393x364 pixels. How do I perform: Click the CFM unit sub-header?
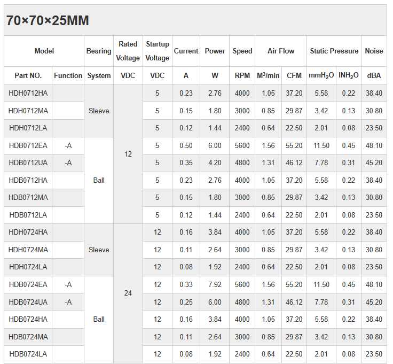click(x=294, y=76)
